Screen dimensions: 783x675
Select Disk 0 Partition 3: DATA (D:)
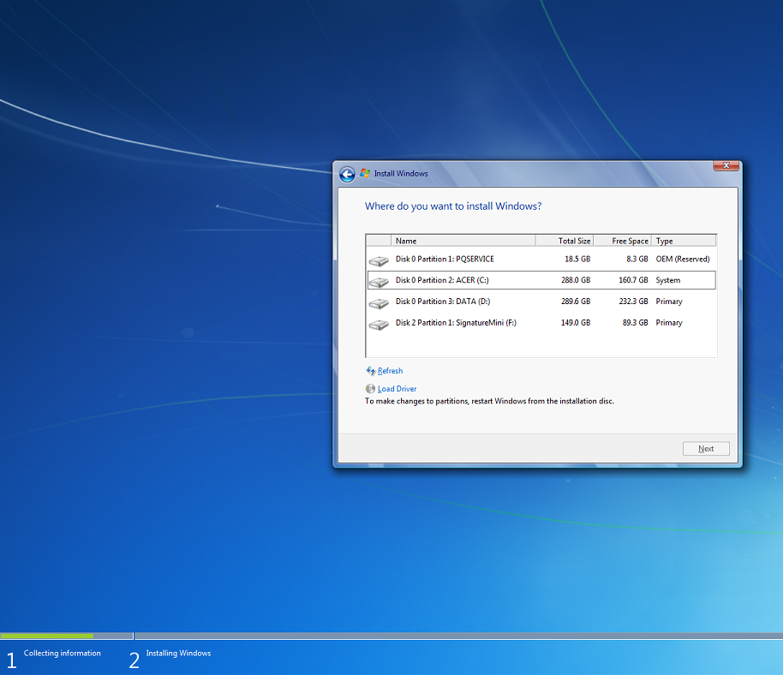[x=541, y=302]
